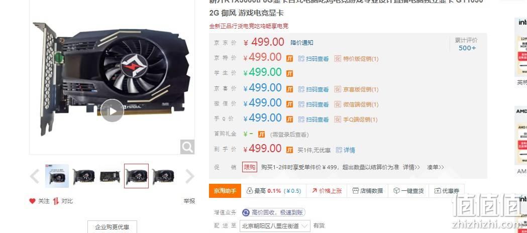Screen dimensions: 527x233
Task: Play the product video on main image
Action: [x=112, y=110]
